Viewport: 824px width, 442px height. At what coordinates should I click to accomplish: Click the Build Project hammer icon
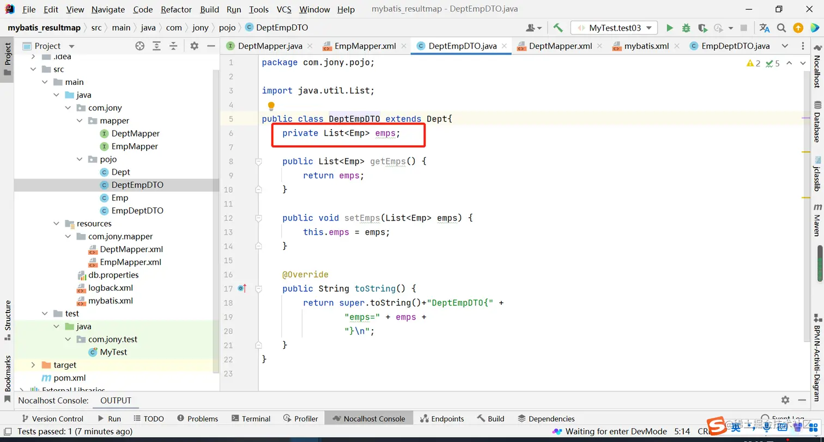558,28
